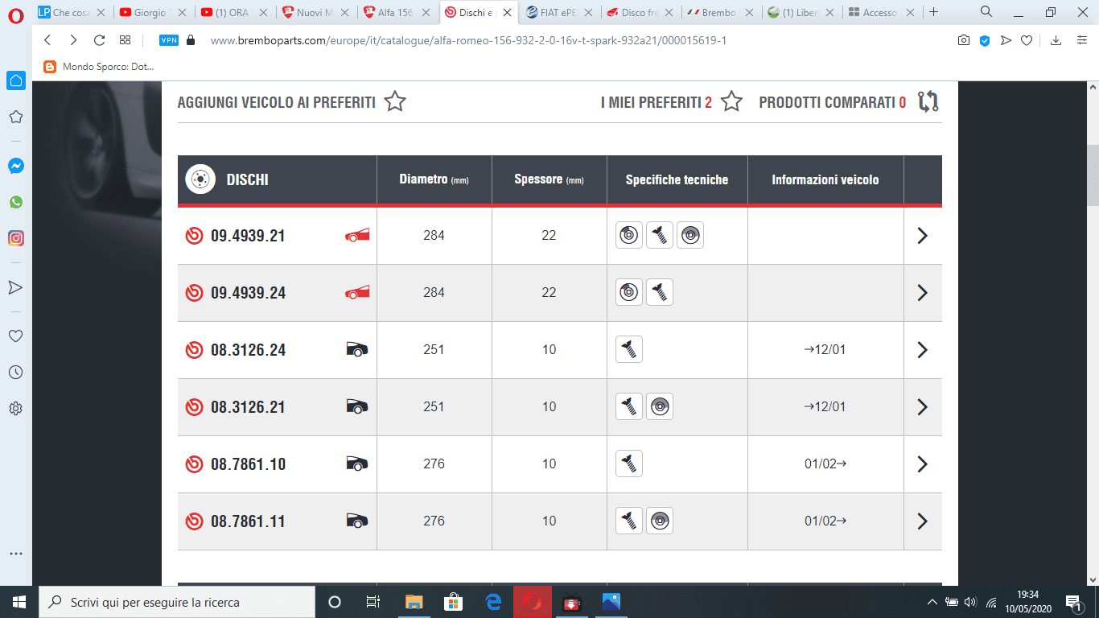Open downloads in browser toolbar
This screenshot has height=618, width=1099.
tap(1056, 40)
